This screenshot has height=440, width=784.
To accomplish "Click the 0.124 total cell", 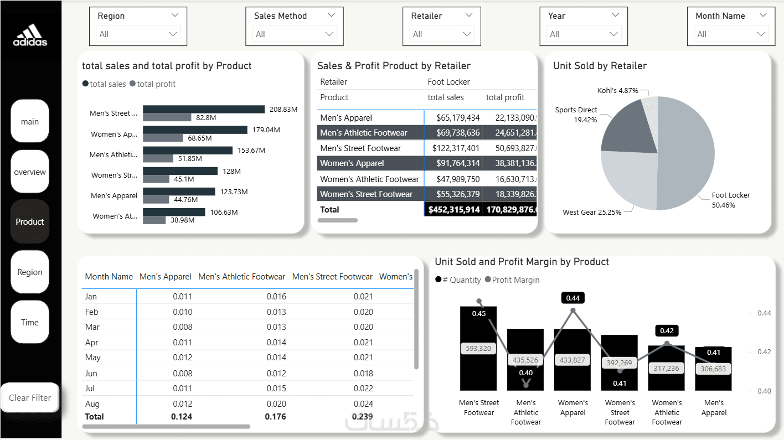I will point(182,417).
